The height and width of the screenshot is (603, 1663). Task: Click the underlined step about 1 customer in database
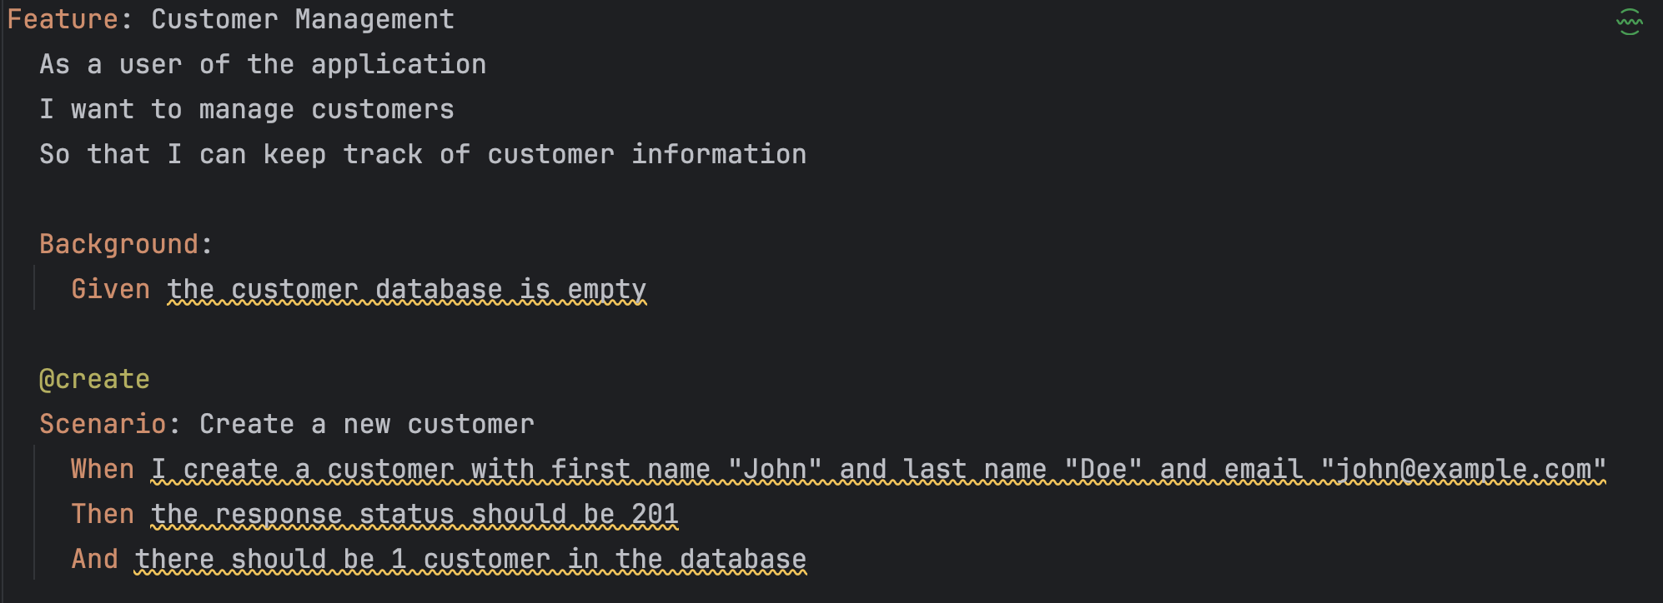coord(470,559)
